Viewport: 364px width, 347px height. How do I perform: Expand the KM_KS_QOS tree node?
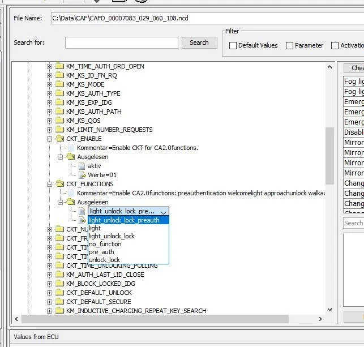click(49, 121)
